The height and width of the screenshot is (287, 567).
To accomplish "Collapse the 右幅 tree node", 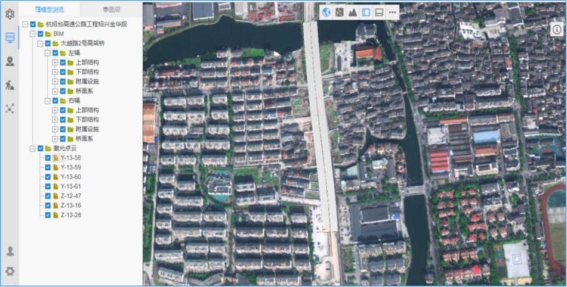I will (48, 101).
